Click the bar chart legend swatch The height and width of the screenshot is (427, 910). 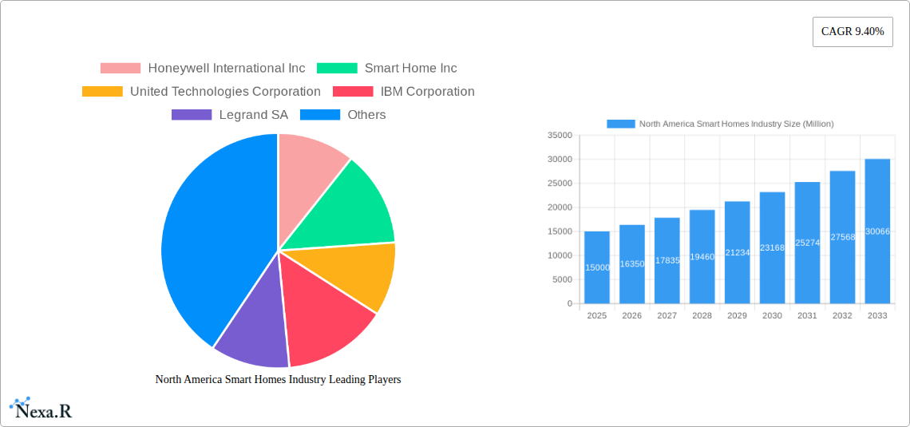620,124
